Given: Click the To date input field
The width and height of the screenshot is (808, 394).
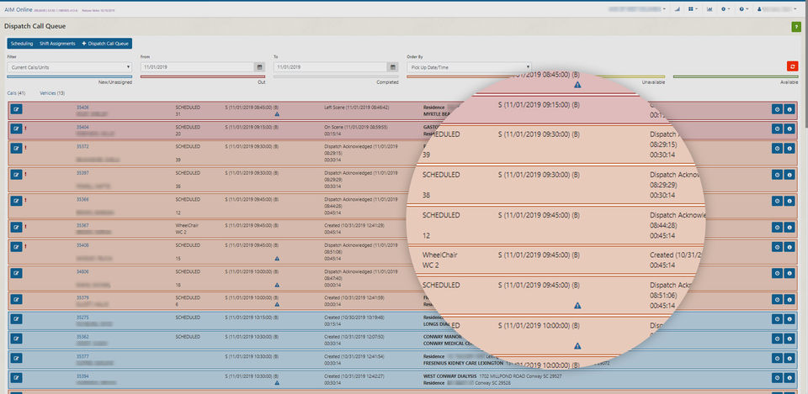Looking at the screenshot, I should pos(331,67).
